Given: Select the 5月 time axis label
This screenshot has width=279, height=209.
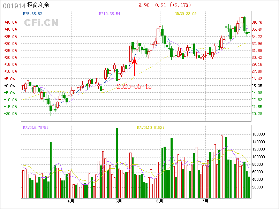Looking at the screenshot, I should pyautogui.click(x=119, y=201).
